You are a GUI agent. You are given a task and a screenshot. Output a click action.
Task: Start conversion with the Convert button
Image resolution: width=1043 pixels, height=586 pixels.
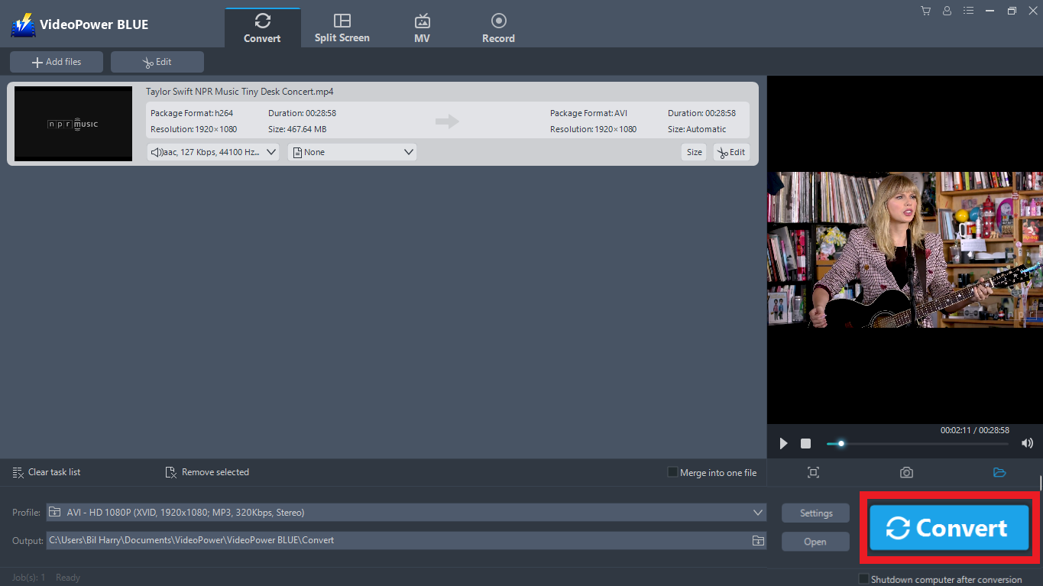tap(949, 528)
